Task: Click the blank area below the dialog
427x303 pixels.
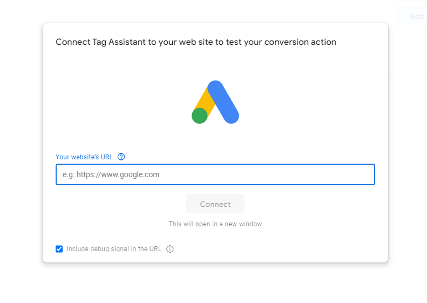Action: coord(215,284)
